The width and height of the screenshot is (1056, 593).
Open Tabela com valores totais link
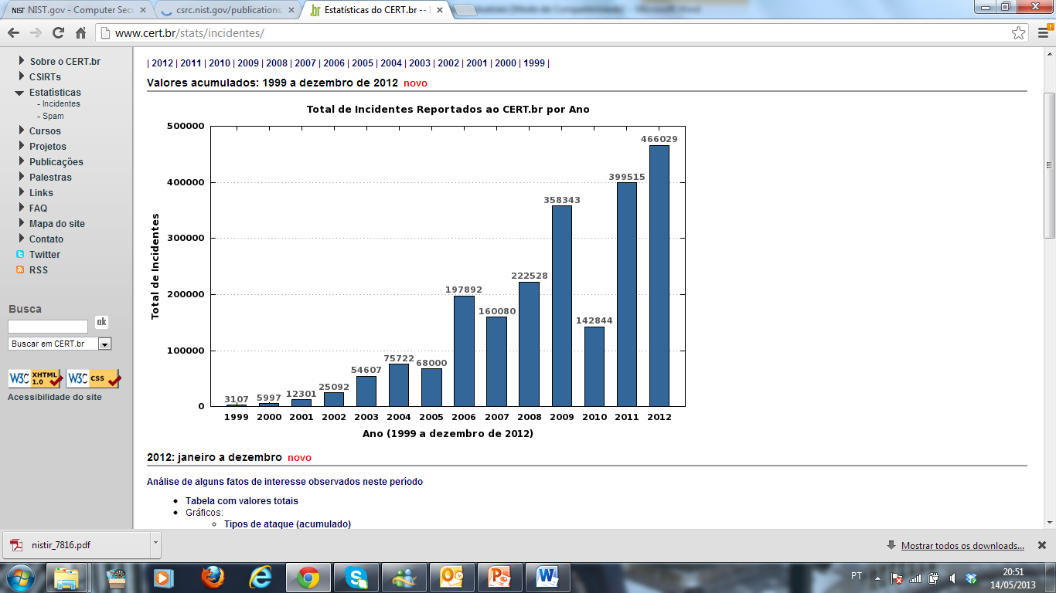point(242,501)
